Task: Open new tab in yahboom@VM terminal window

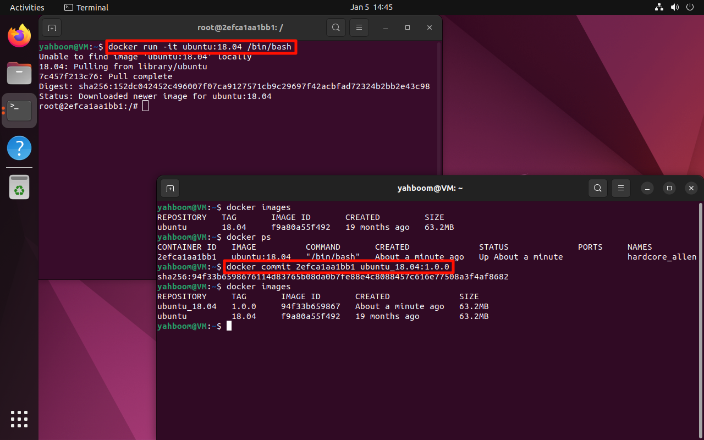Action: click(x=170, y=188)
